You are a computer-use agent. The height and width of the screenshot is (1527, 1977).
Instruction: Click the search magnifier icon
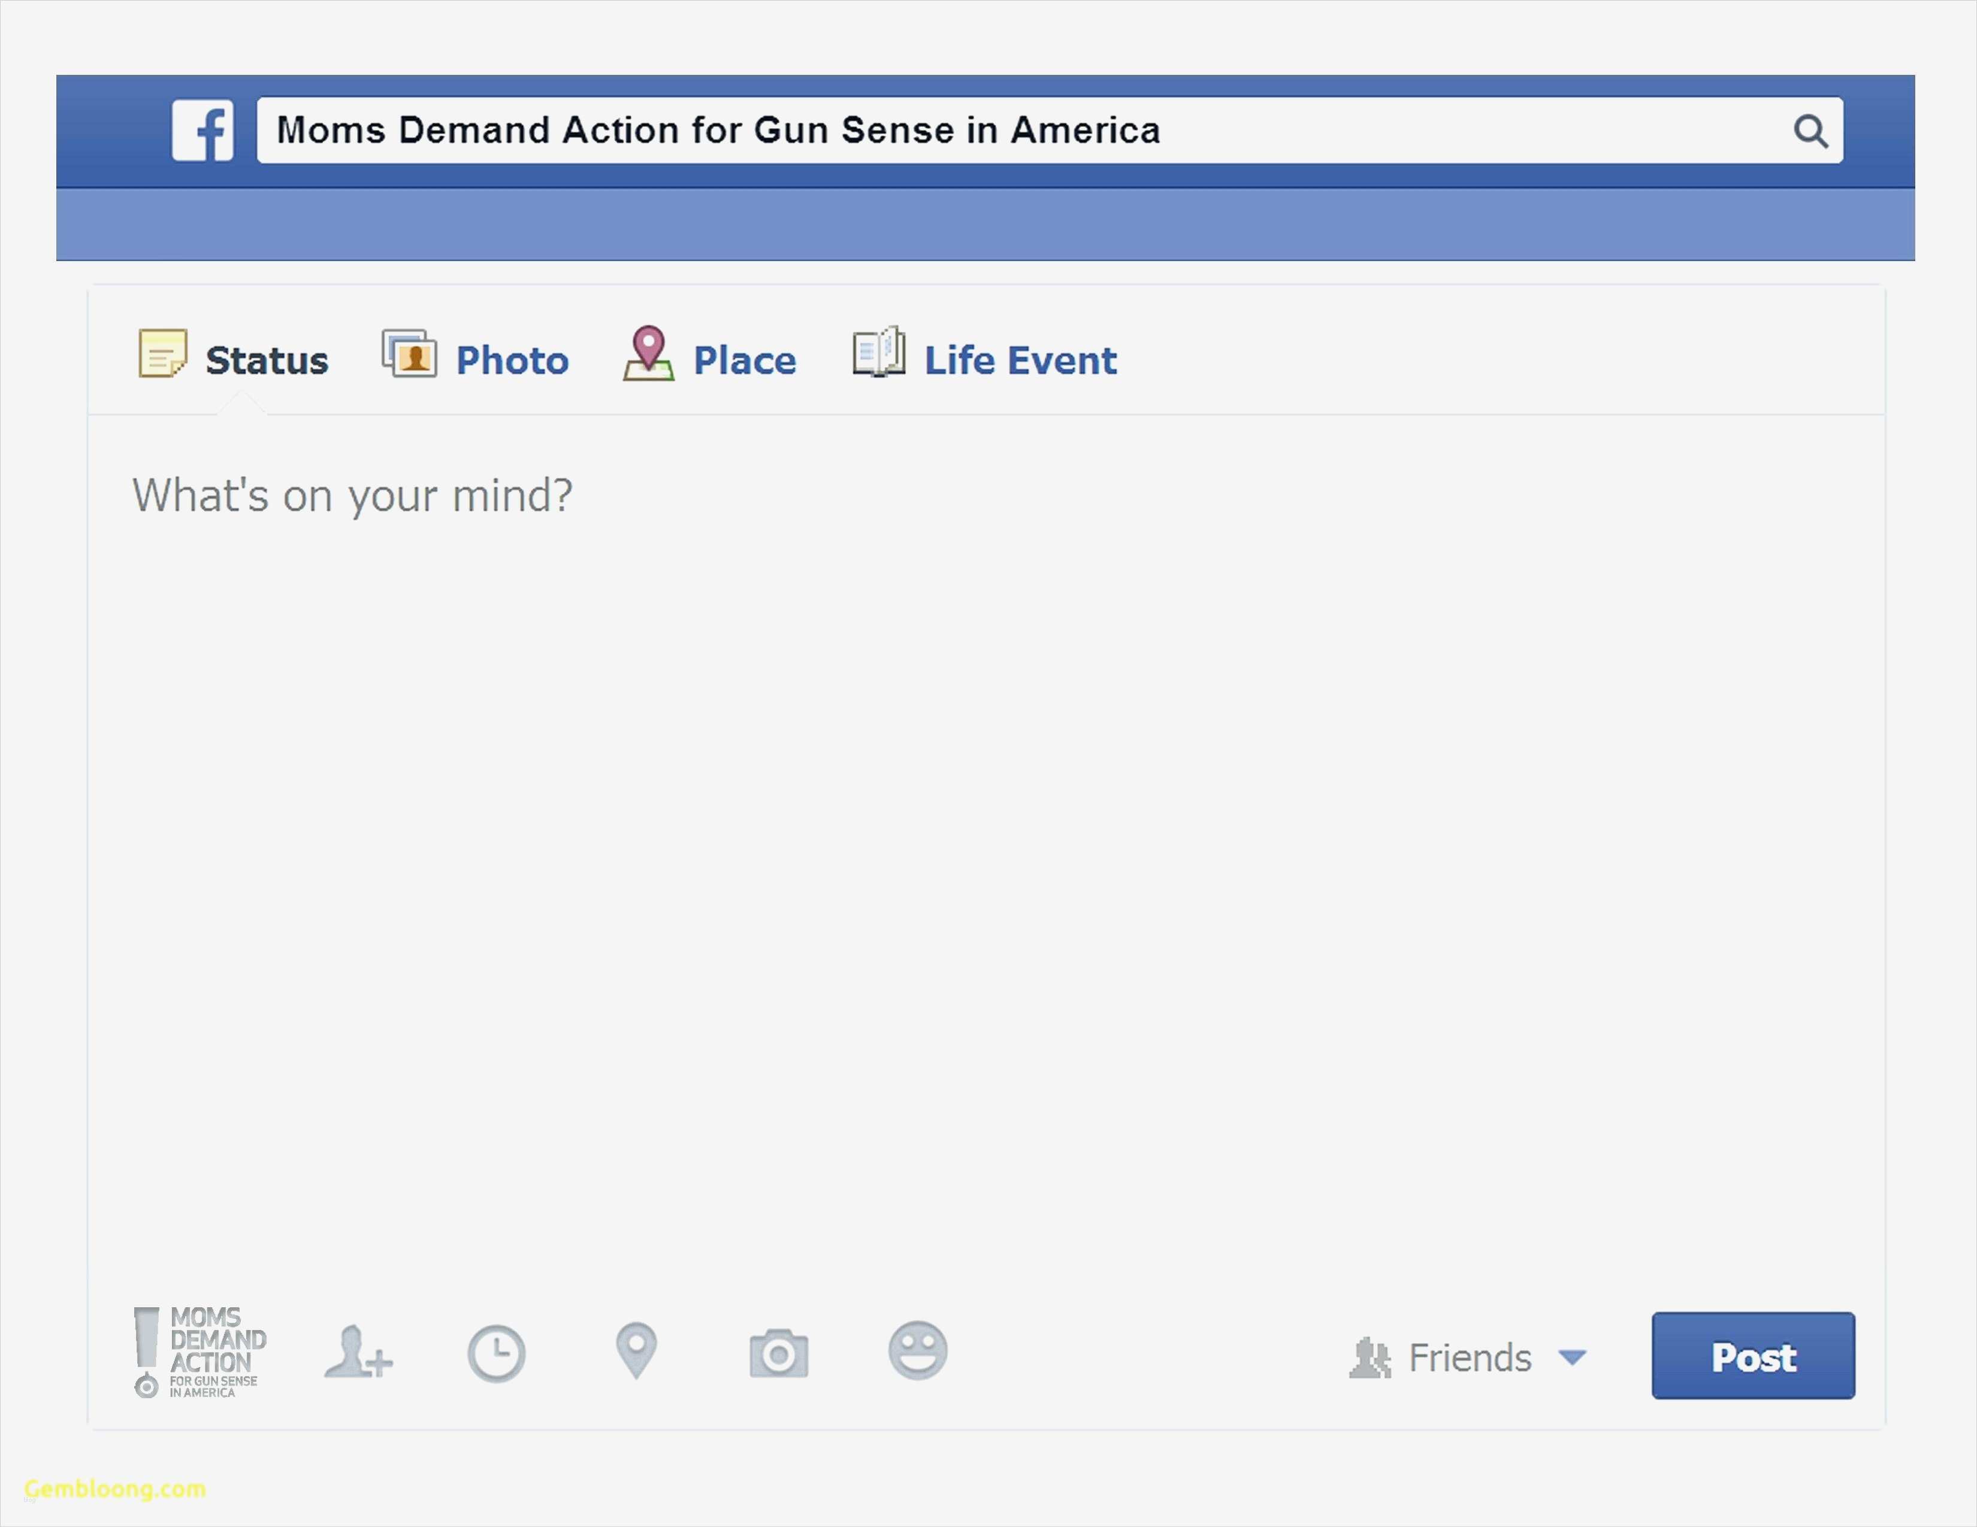point(1810,131)
